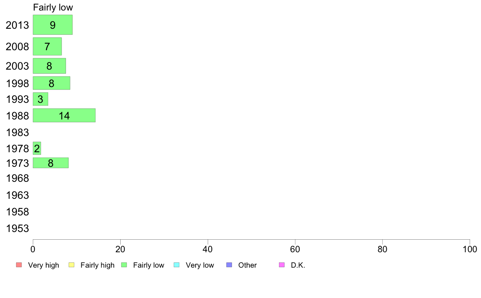Click the 100 tick on x-axis

[x=470, y=249]
